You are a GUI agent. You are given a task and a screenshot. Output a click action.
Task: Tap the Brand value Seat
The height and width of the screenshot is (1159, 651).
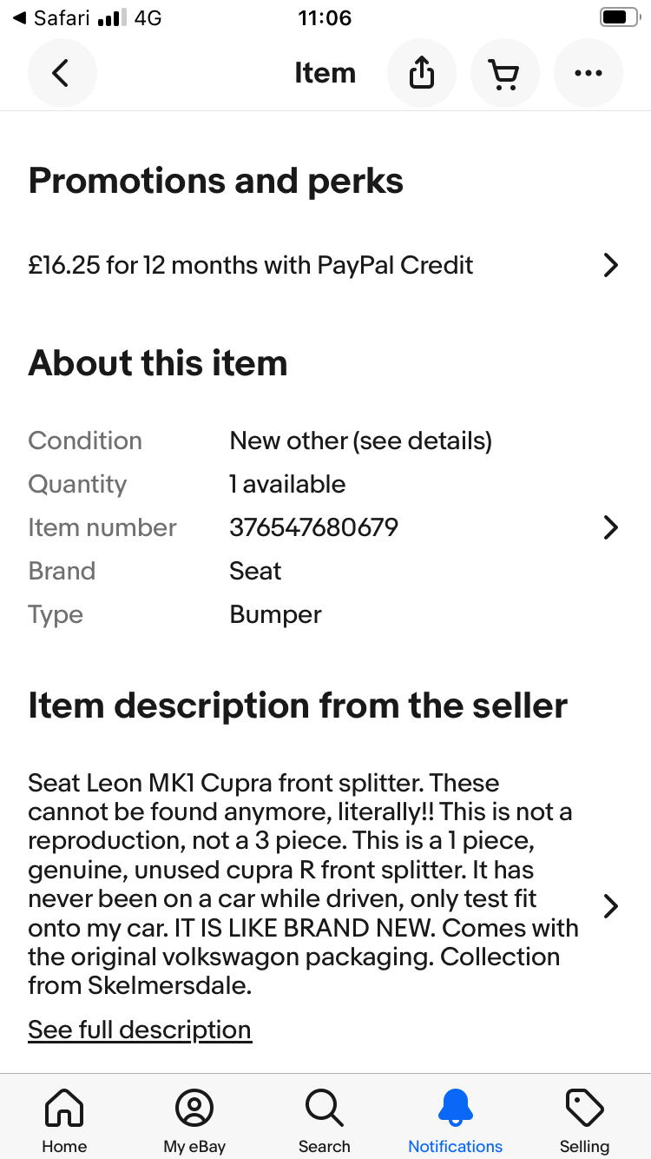click(x=255, y=571)
